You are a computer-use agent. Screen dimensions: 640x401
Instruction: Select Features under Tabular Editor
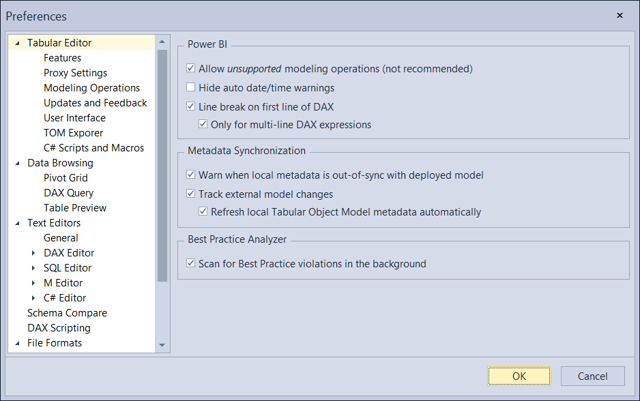(62, 57)
